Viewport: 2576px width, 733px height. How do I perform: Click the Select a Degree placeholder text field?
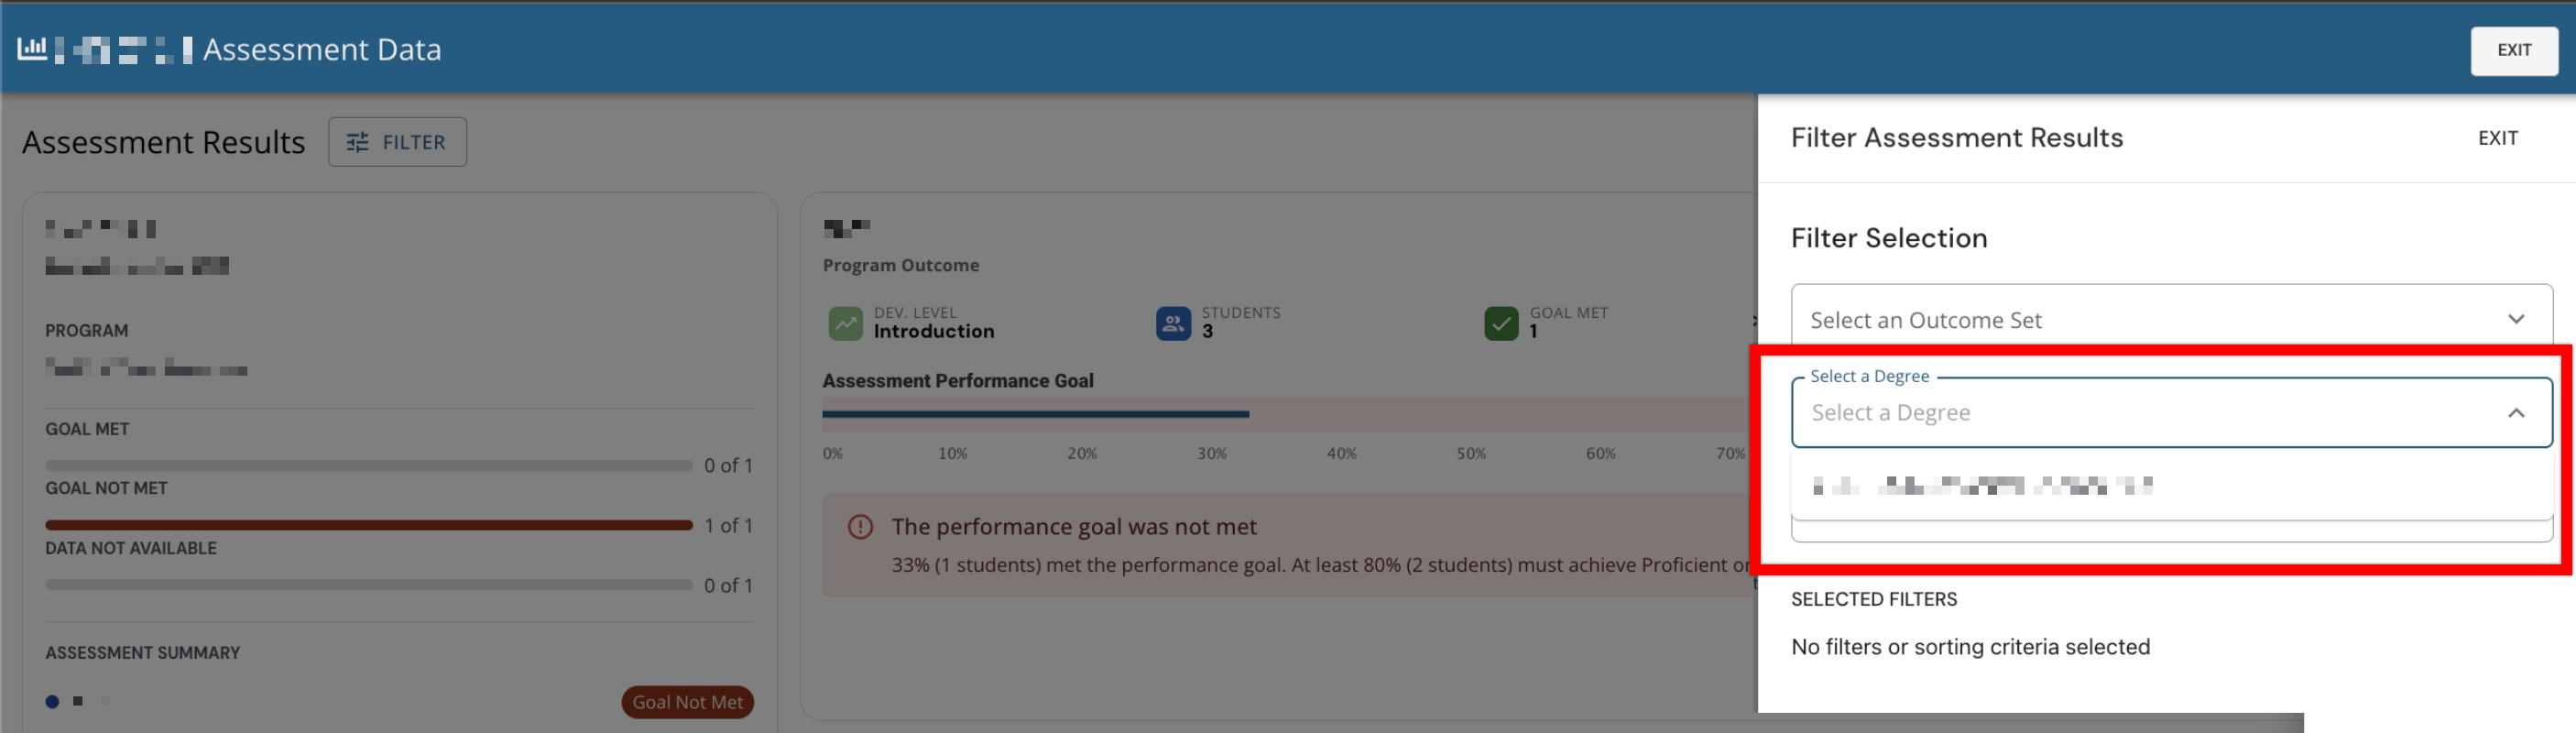[x=2100, y=413]
